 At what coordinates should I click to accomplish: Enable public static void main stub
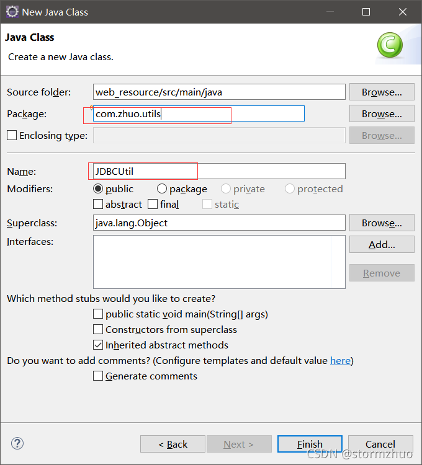(98, 314)
